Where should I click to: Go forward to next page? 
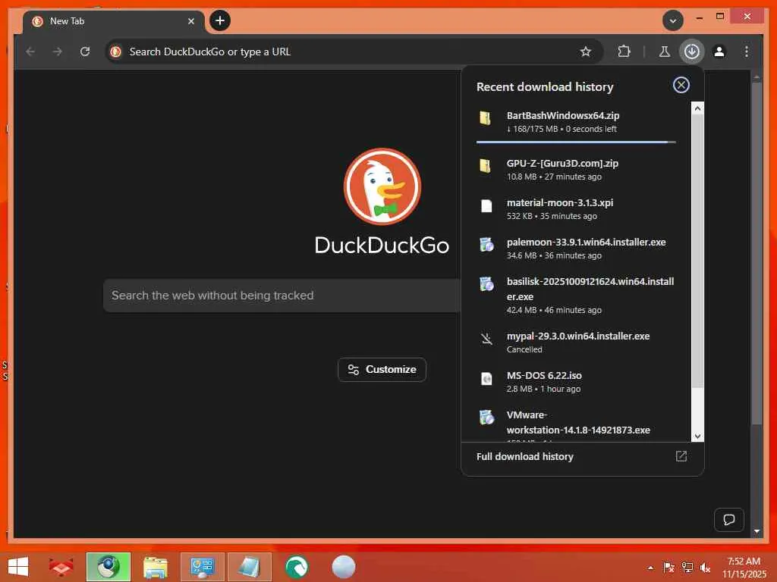point(58,52)
